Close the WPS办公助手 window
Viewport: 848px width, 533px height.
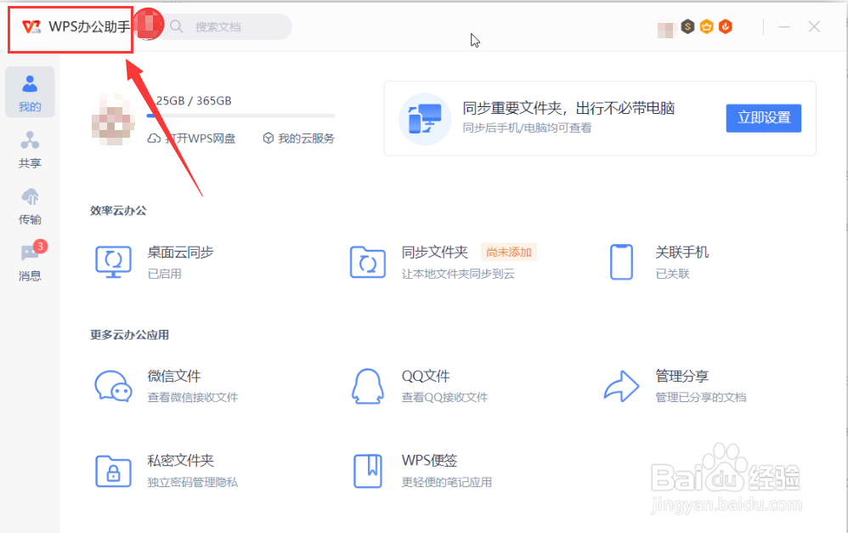[x=814, y=26]
